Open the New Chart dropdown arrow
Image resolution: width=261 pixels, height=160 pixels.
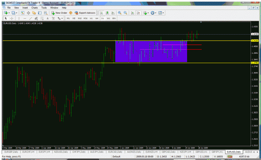pos(9,13)
